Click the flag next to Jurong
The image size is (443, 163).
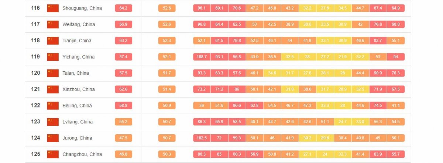point(53,138)
